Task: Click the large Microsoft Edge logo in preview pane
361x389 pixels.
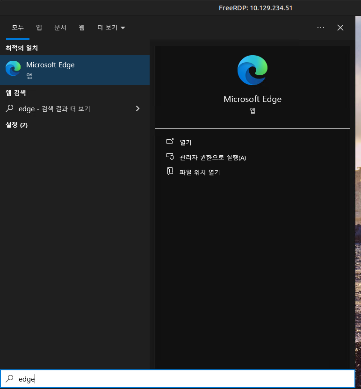Action: click(253, 70)
